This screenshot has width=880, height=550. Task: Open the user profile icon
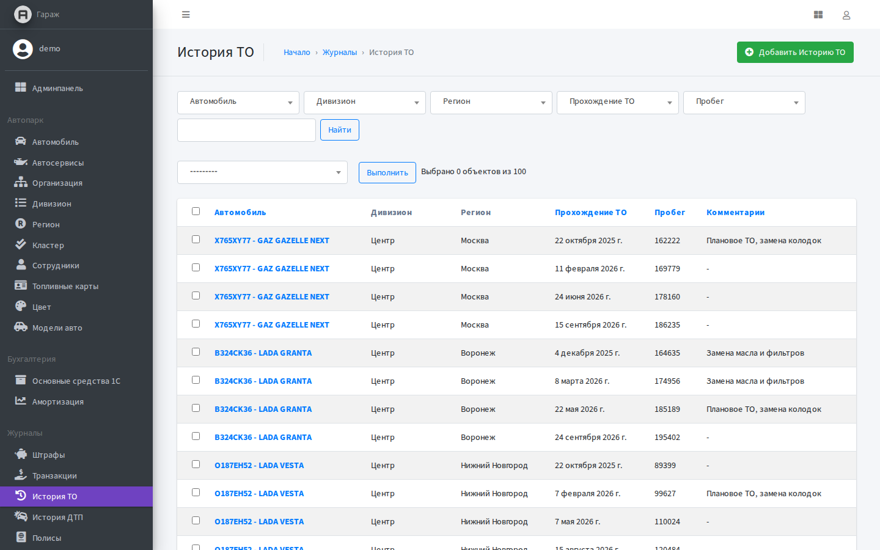pyautogui.click(x=846, y=15)
